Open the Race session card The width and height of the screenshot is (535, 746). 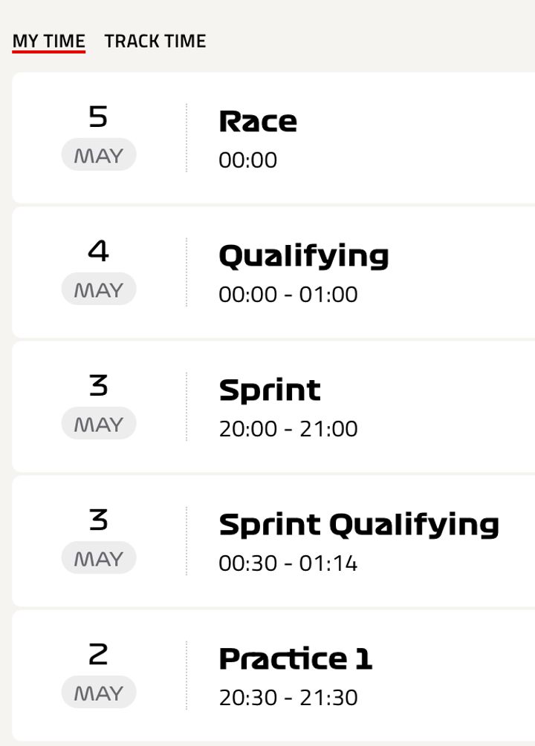tap(273, 138)
